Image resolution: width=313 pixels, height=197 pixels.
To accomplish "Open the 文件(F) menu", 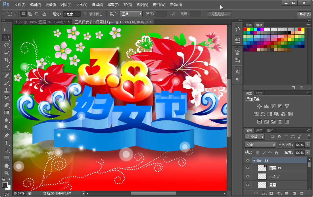I will (20, 5).
